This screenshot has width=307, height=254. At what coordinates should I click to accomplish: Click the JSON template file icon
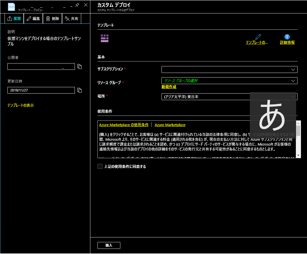tap(11, 7)
